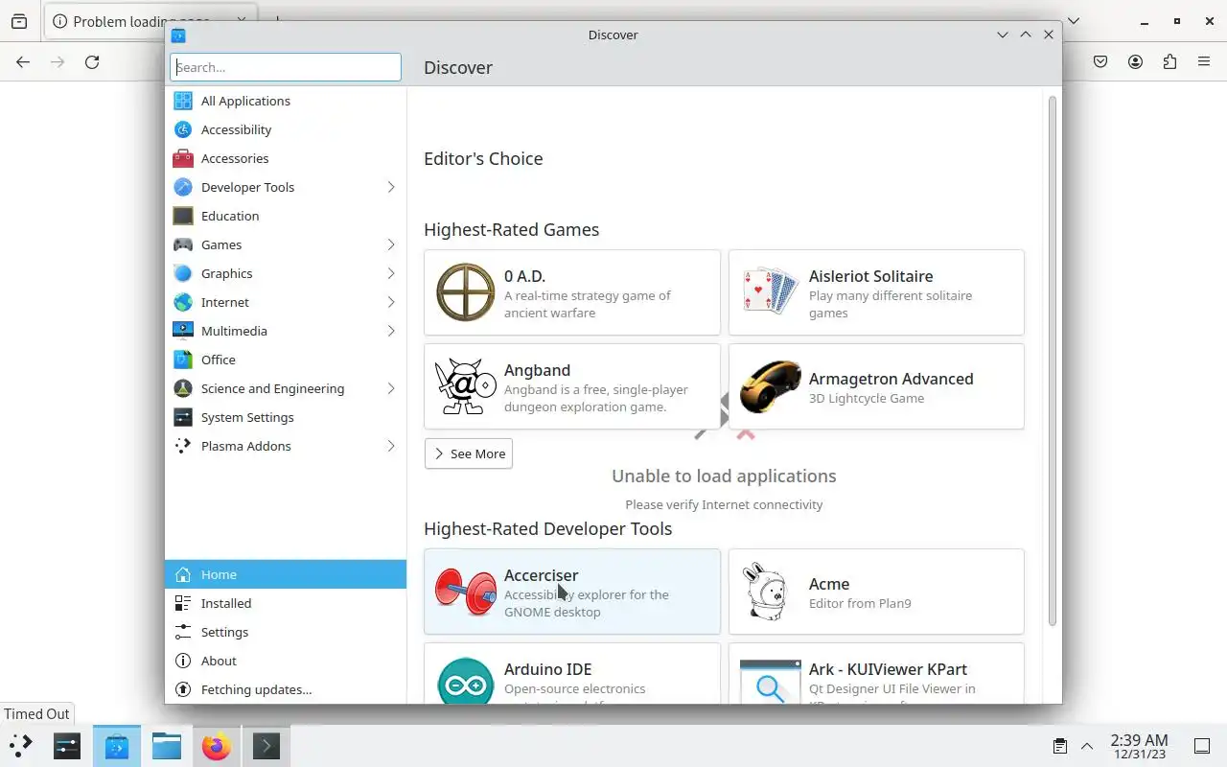Click the Accerciser red icon
Viewport: 1227px width, 767px height.
coord(466,592)
